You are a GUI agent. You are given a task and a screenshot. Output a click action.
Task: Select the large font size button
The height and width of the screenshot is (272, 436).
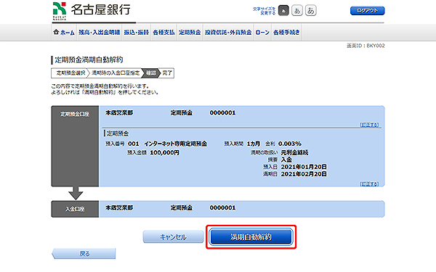(310, 11)
